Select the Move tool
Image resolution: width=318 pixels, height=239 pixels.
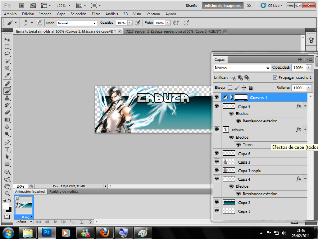pyautogui.click(x=7, y=39)
